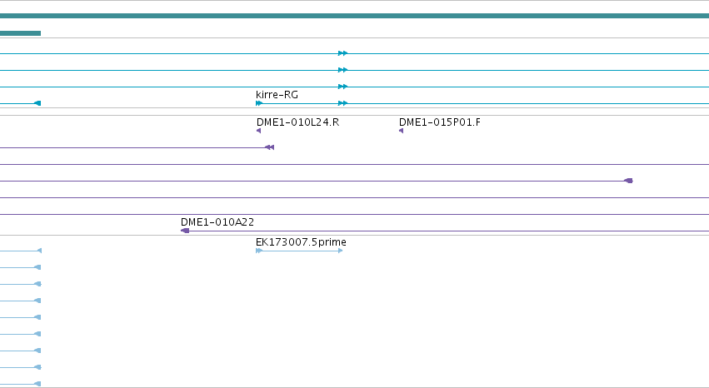Select the small arrow glyph under DME1-010L24.R

(x=258, y=131)
